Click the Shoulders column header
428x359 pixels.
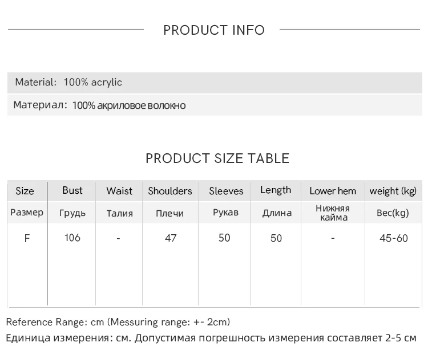coord(170,191)
